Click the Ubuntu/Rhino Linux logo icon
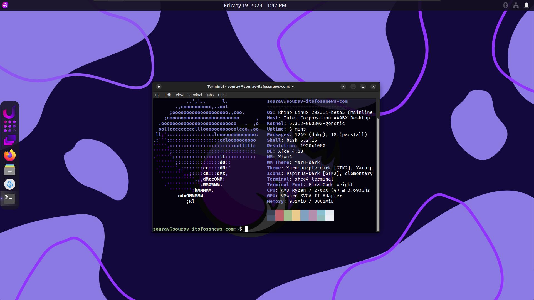This screenshot has width=534, height=300. pyautogui.click(x=9, y=112)
